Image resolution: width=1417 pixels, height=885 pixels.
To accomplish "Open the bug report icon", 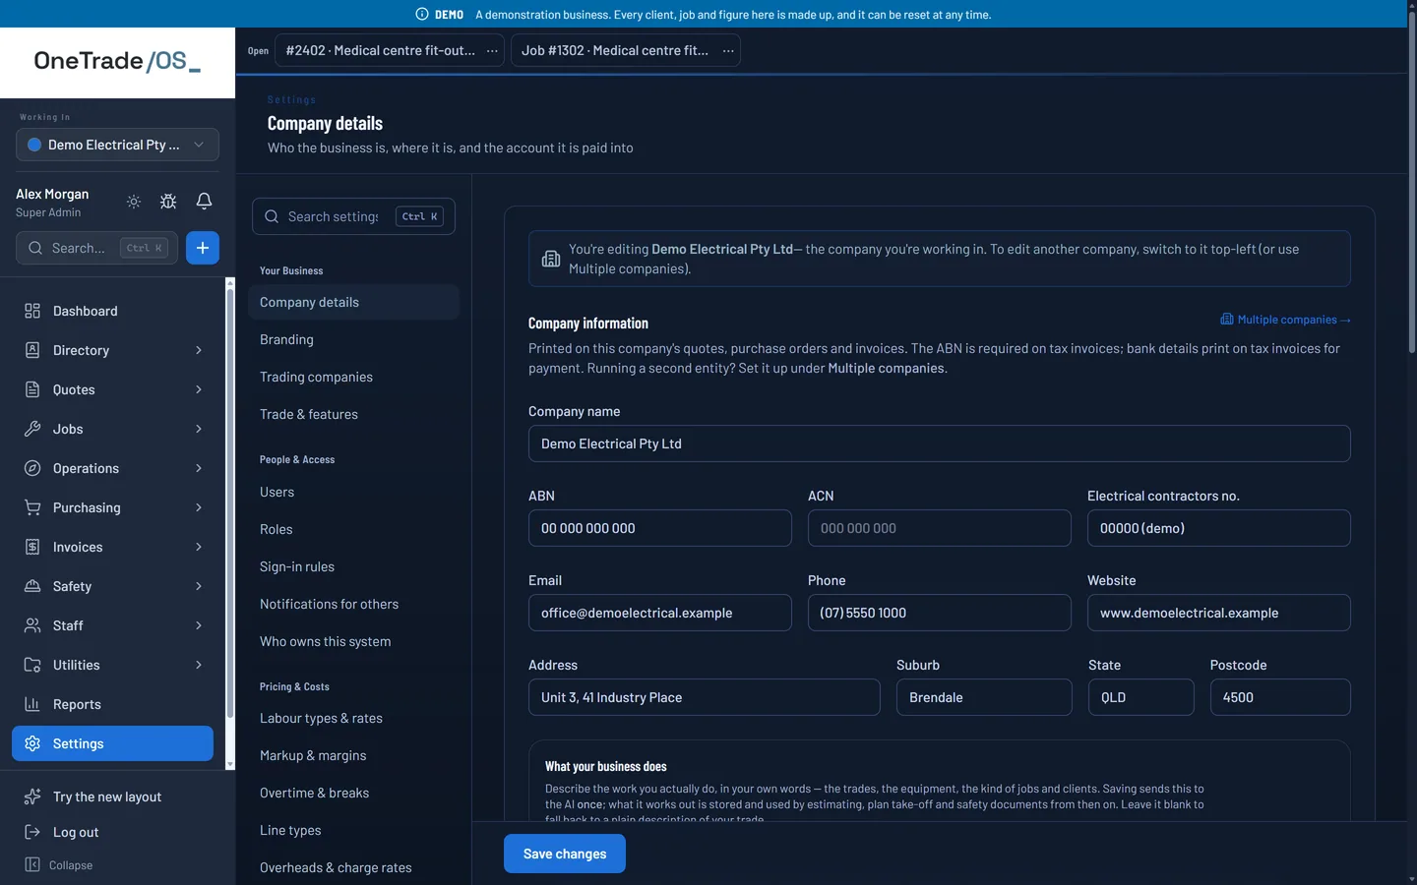I will coord(168,202).
